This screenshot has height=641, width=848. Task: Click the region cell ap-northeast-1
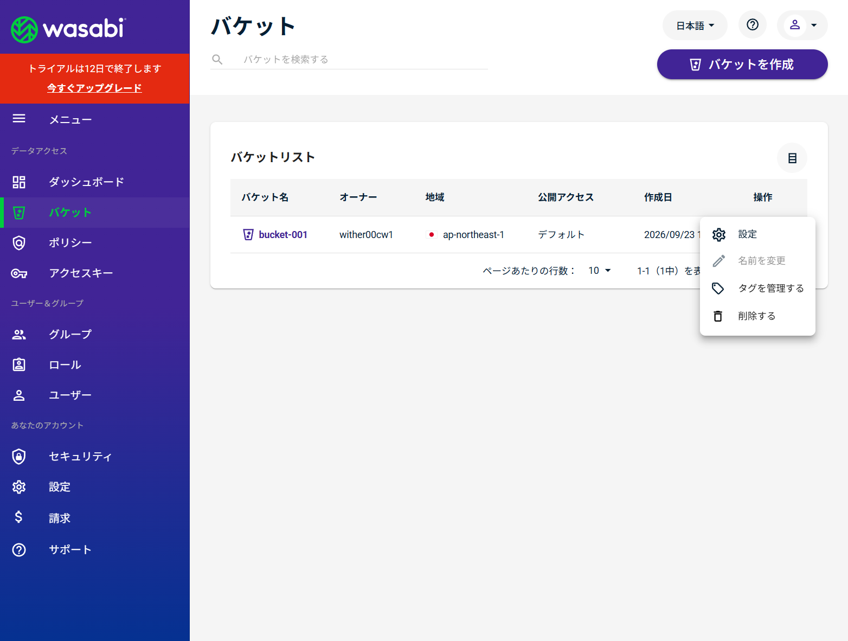tap(473, 235)
